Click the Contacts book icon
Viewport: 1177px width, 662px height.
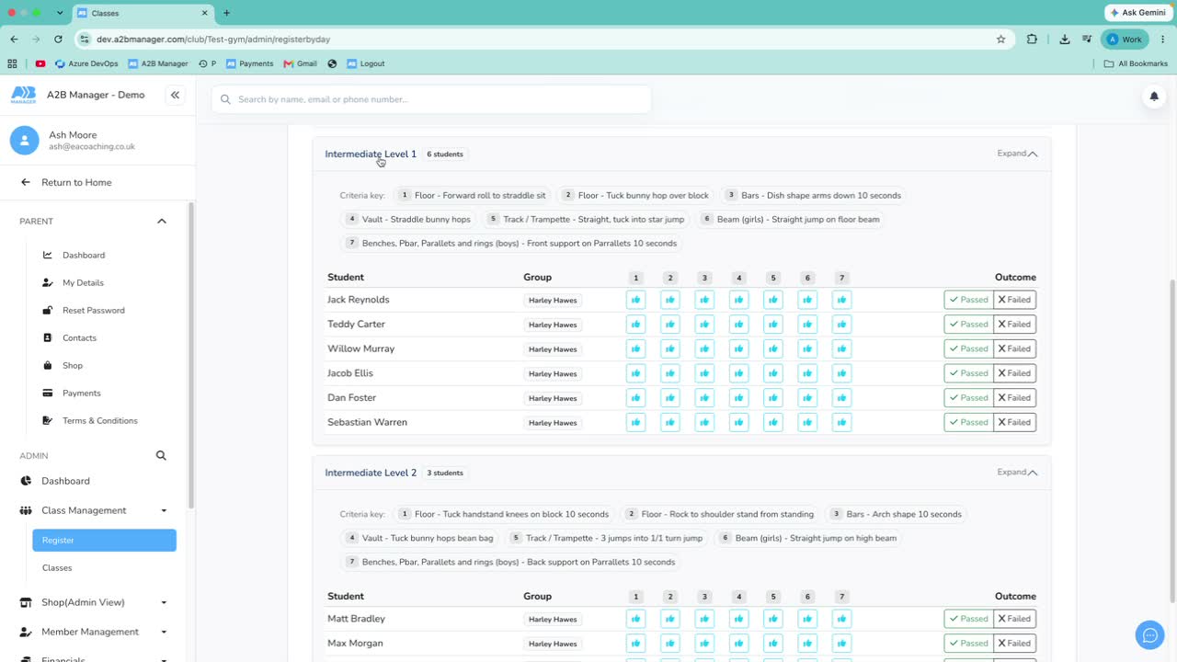(48, 337)
